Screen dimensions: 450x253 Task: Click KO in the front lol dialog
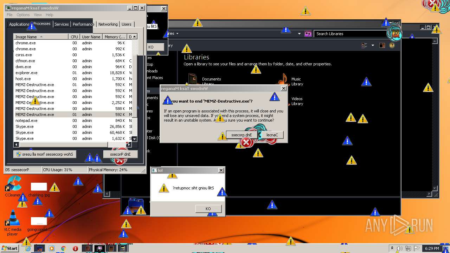click(x=208, y=209)
